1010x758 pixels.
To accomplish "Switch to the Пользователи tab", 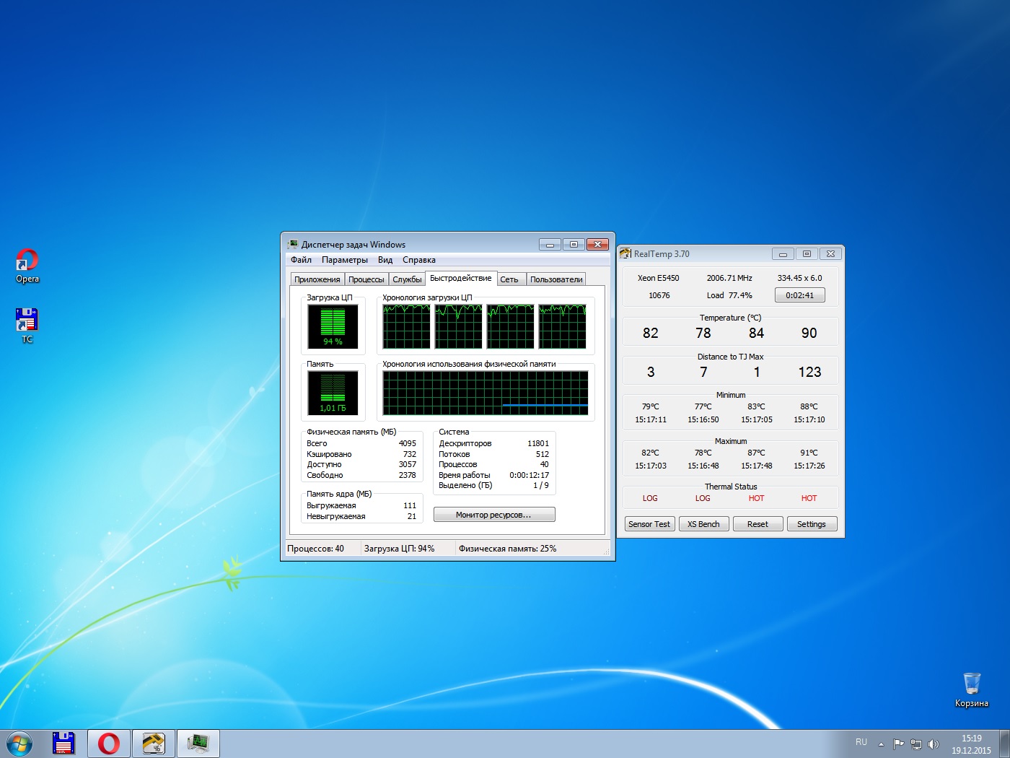I will pyautogui.click(x=556, y=279).
